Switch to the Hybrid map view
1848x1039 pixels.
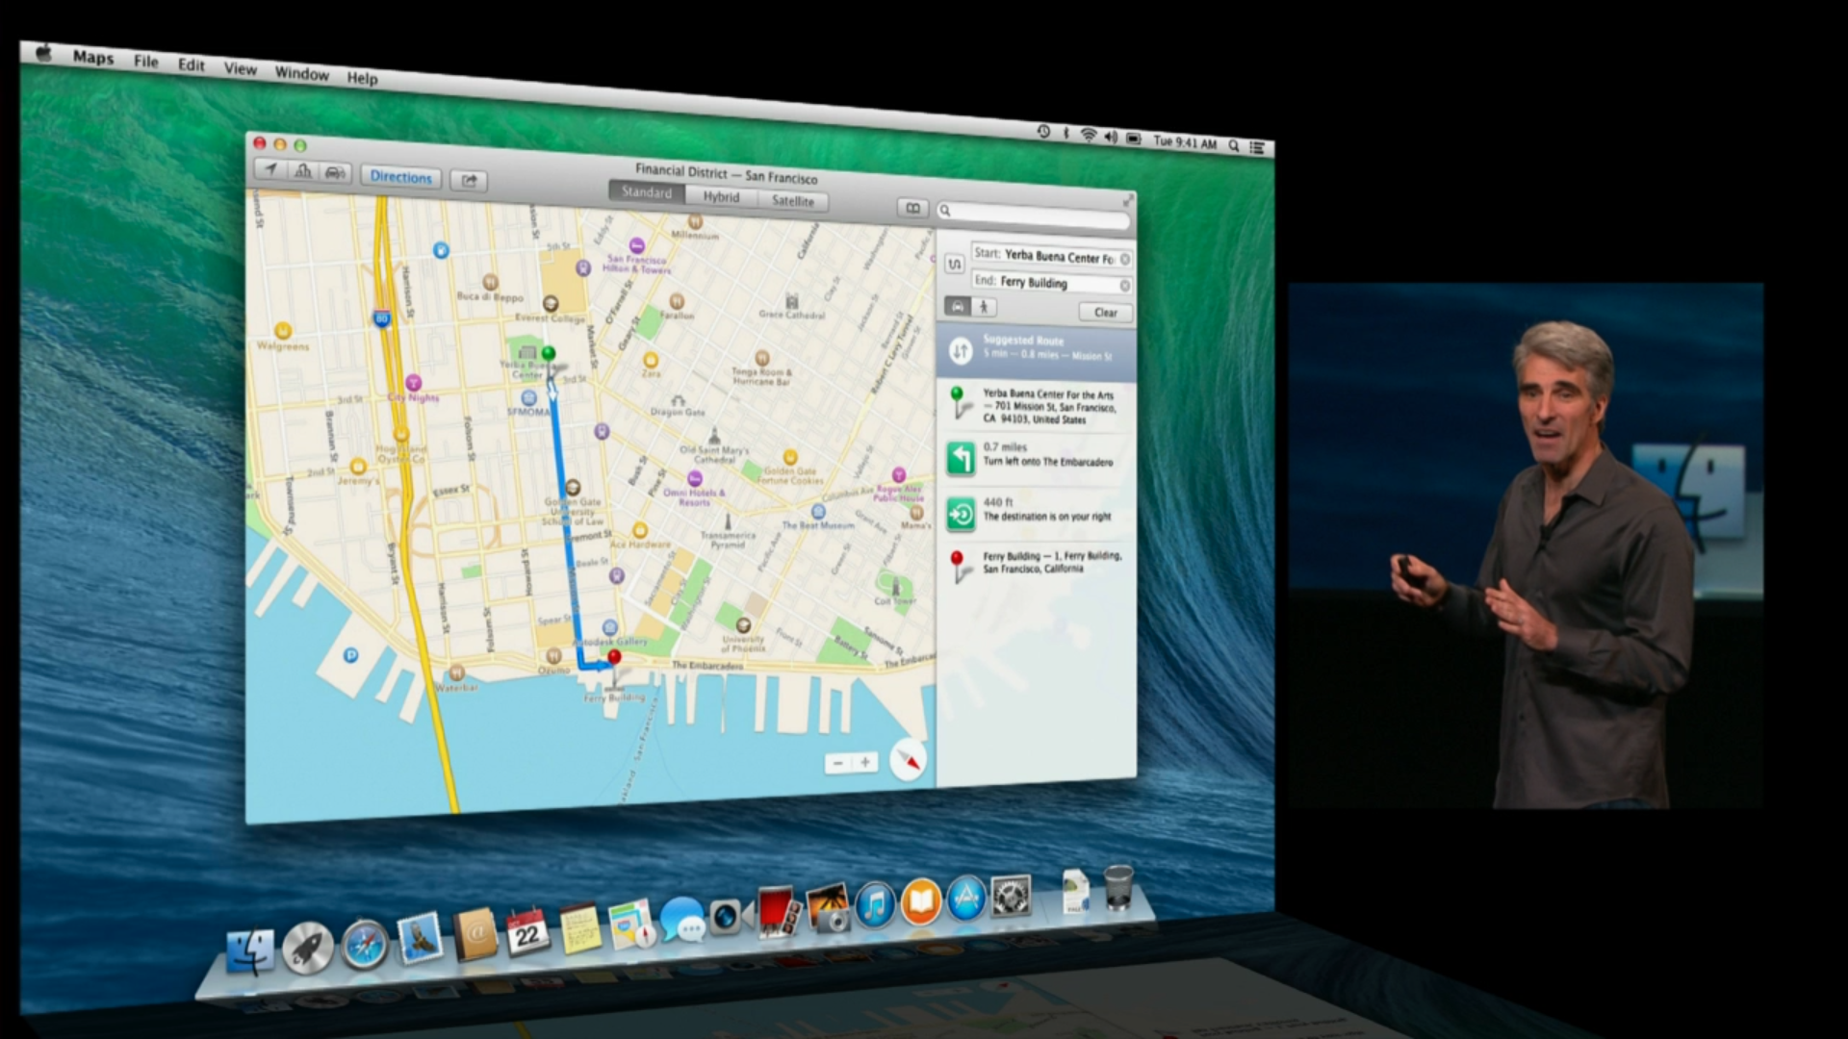pyautogui.click(x=721, y=197)
